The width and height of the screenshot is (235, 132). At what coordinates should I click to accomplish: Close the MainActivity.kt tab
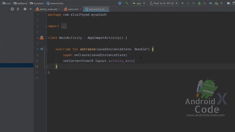click(106, 9)
